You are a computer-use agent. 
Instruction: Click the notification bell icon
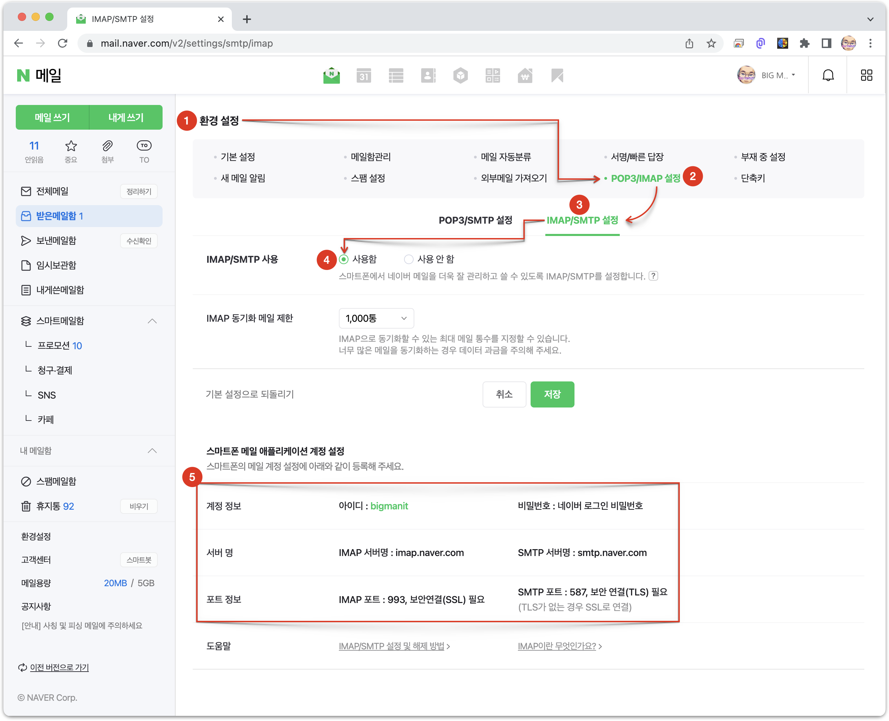coord(828,75)
